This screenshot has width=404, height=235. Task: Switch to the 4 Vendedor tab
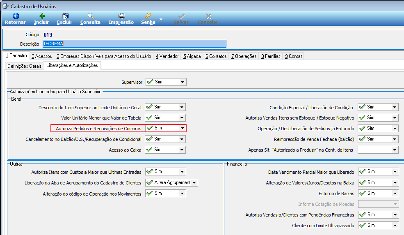click(167, 56)
